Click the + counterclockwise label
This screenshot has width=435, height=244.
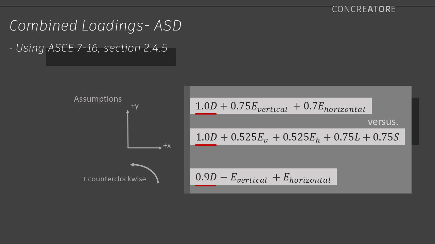114,179
